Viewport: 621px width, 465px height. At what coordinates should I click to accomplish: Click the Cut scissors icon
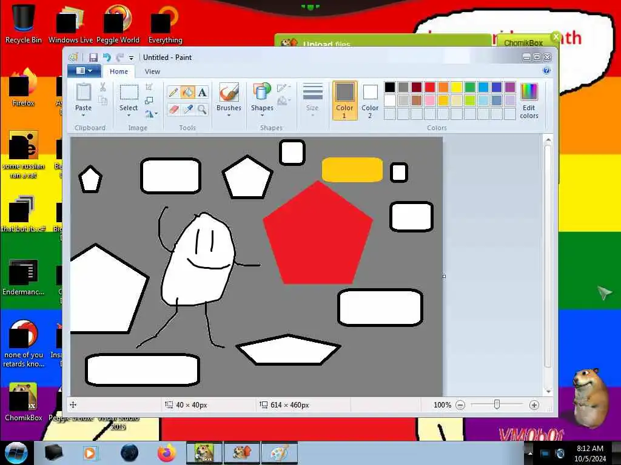tap(102, 87)
